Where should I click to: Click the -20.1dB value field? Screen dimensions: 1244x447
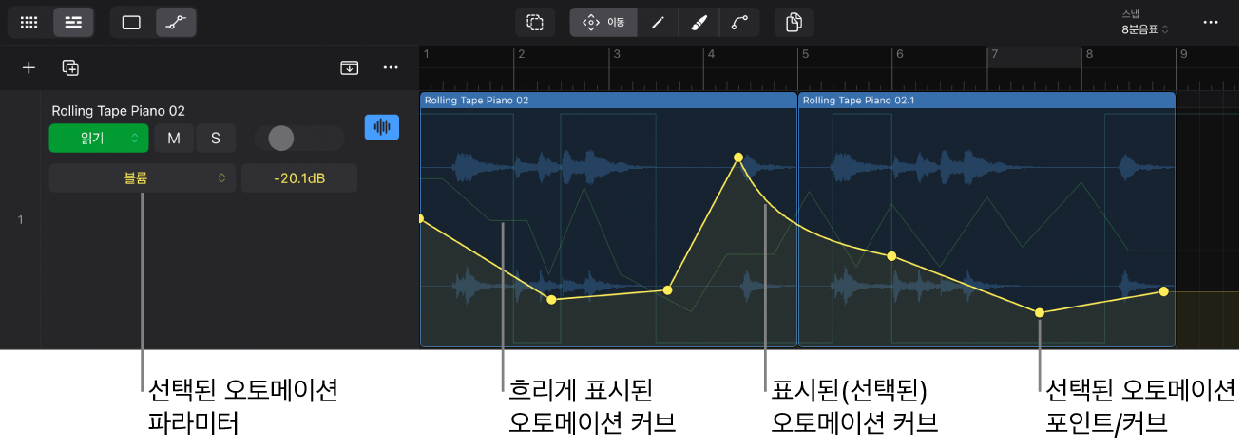point(299,177)
